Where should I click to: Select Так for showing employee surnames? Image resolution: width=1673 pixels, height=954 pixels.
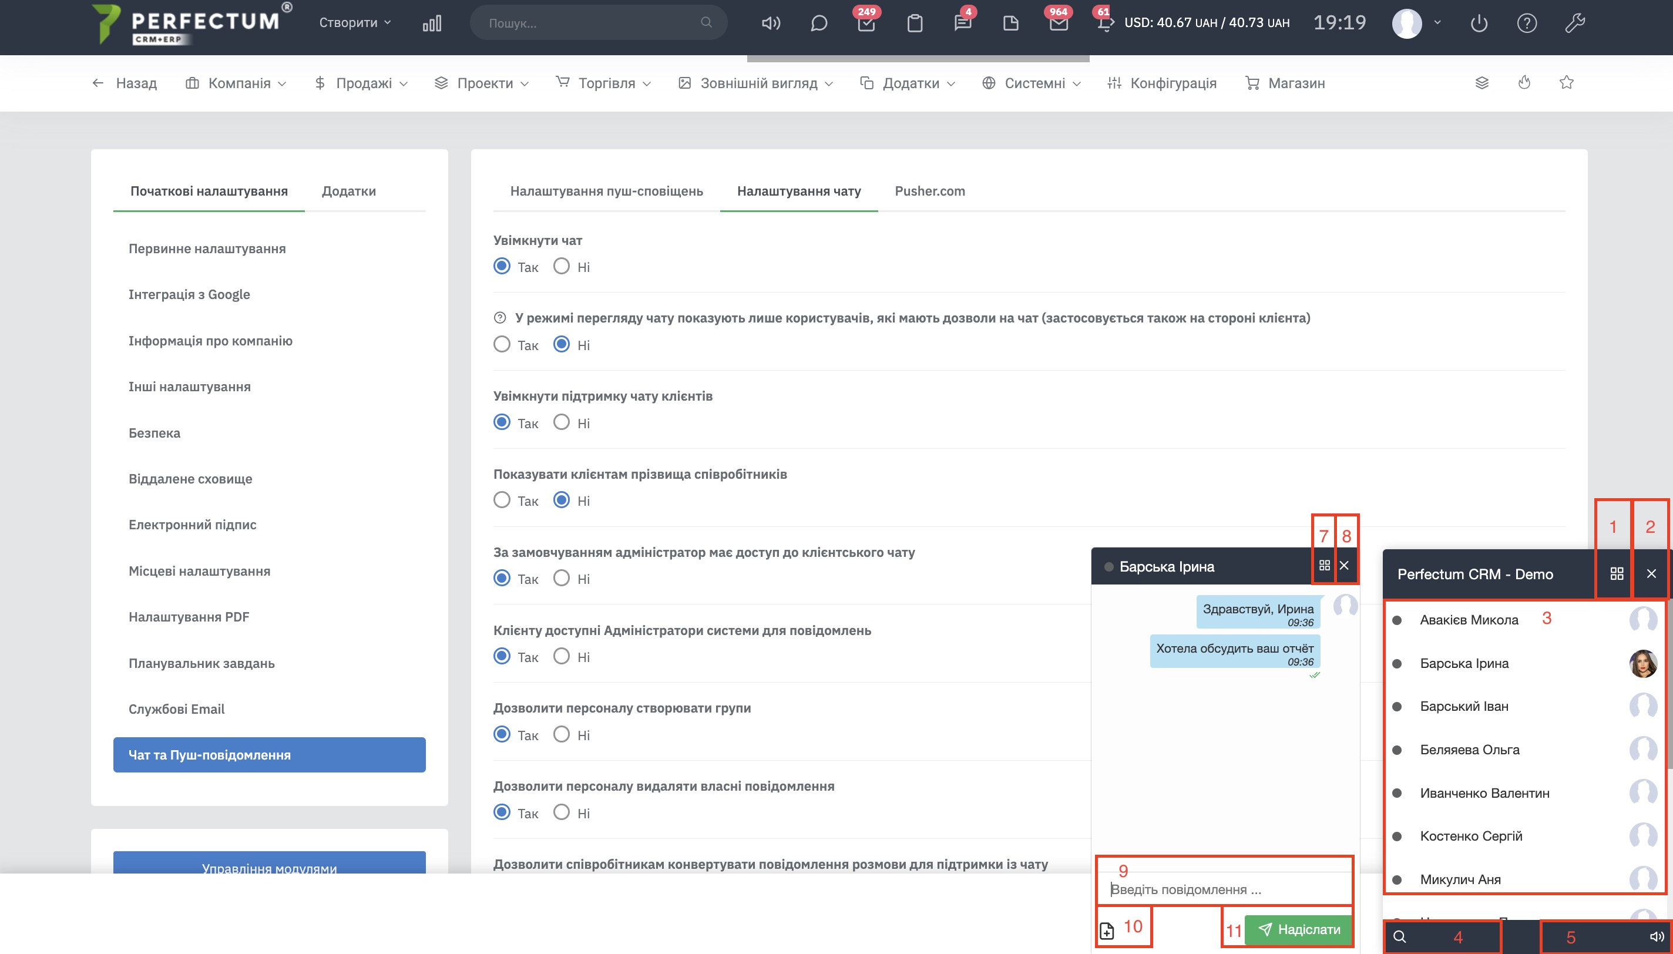502,500
